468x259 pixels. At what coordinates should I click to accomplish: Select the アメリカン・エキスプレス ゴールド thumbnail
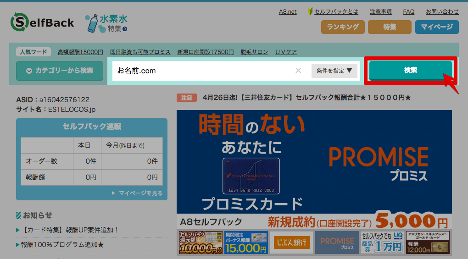pos(428,242)
